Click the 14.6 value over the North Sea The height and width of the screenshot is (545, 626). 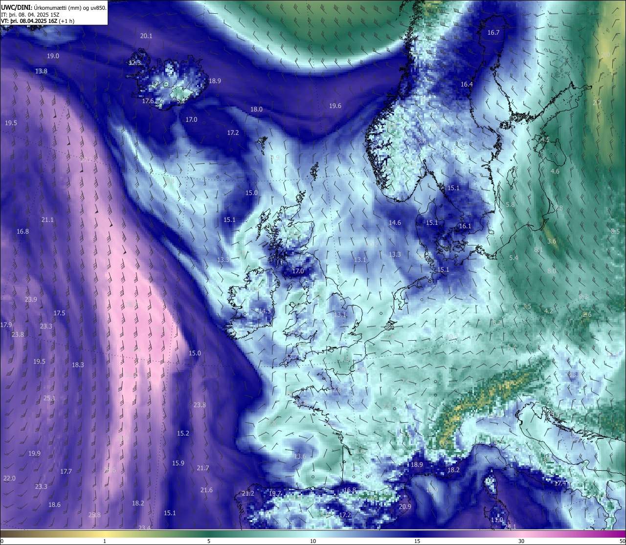[x=395, y=223]
